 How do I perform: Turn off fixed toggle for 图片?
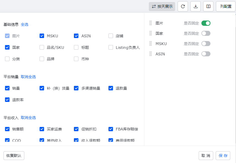coord(206,23)
